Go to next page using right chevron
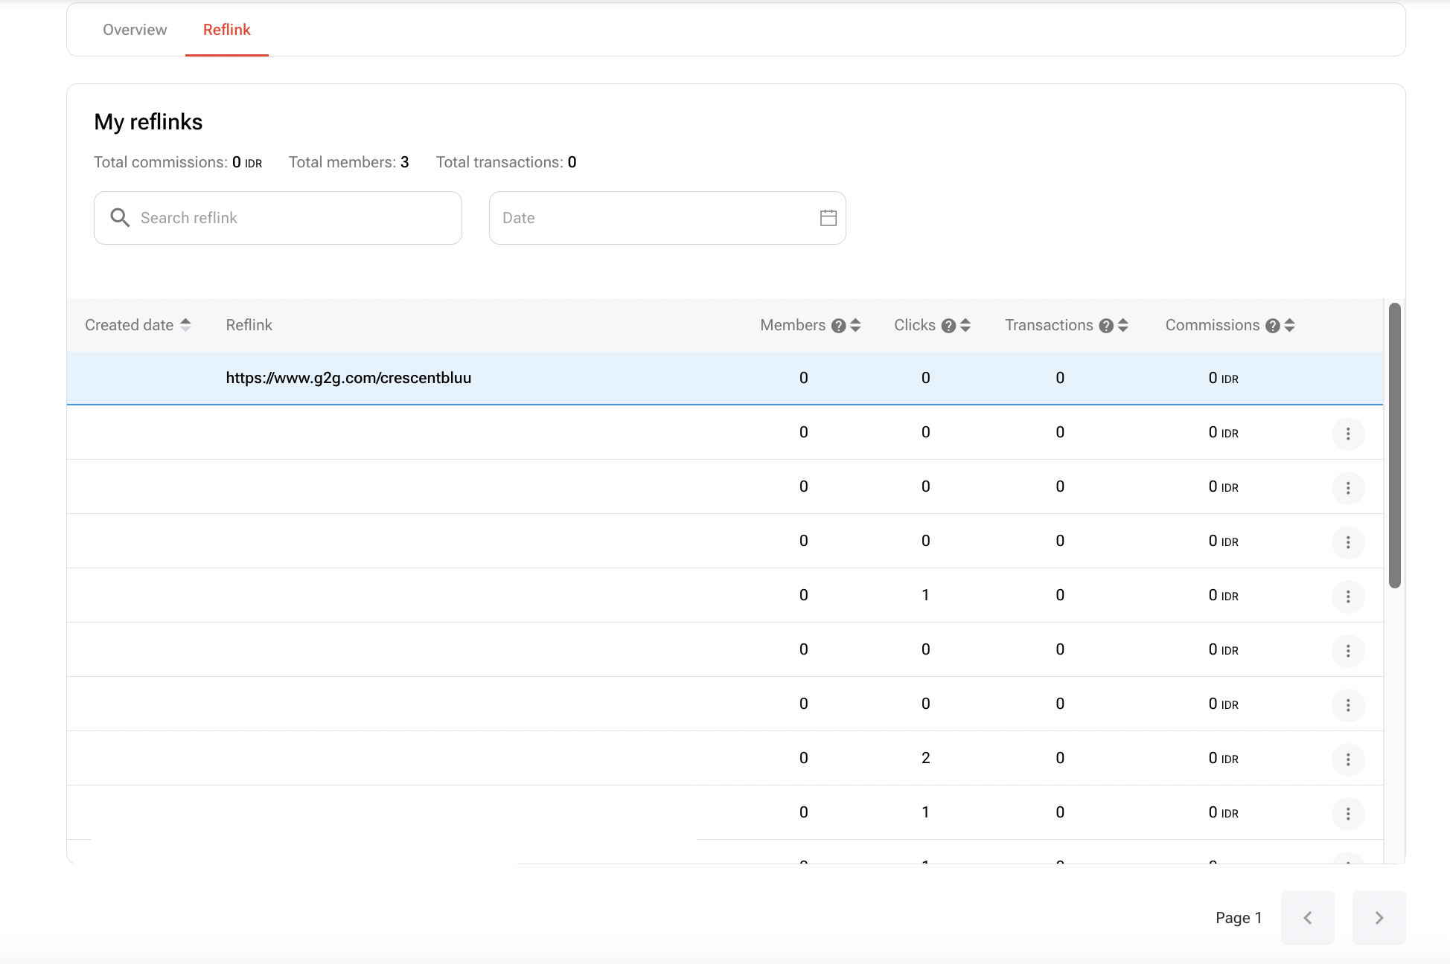The height and width of the screenshot is (964, 1450). tap(1379, 918)
